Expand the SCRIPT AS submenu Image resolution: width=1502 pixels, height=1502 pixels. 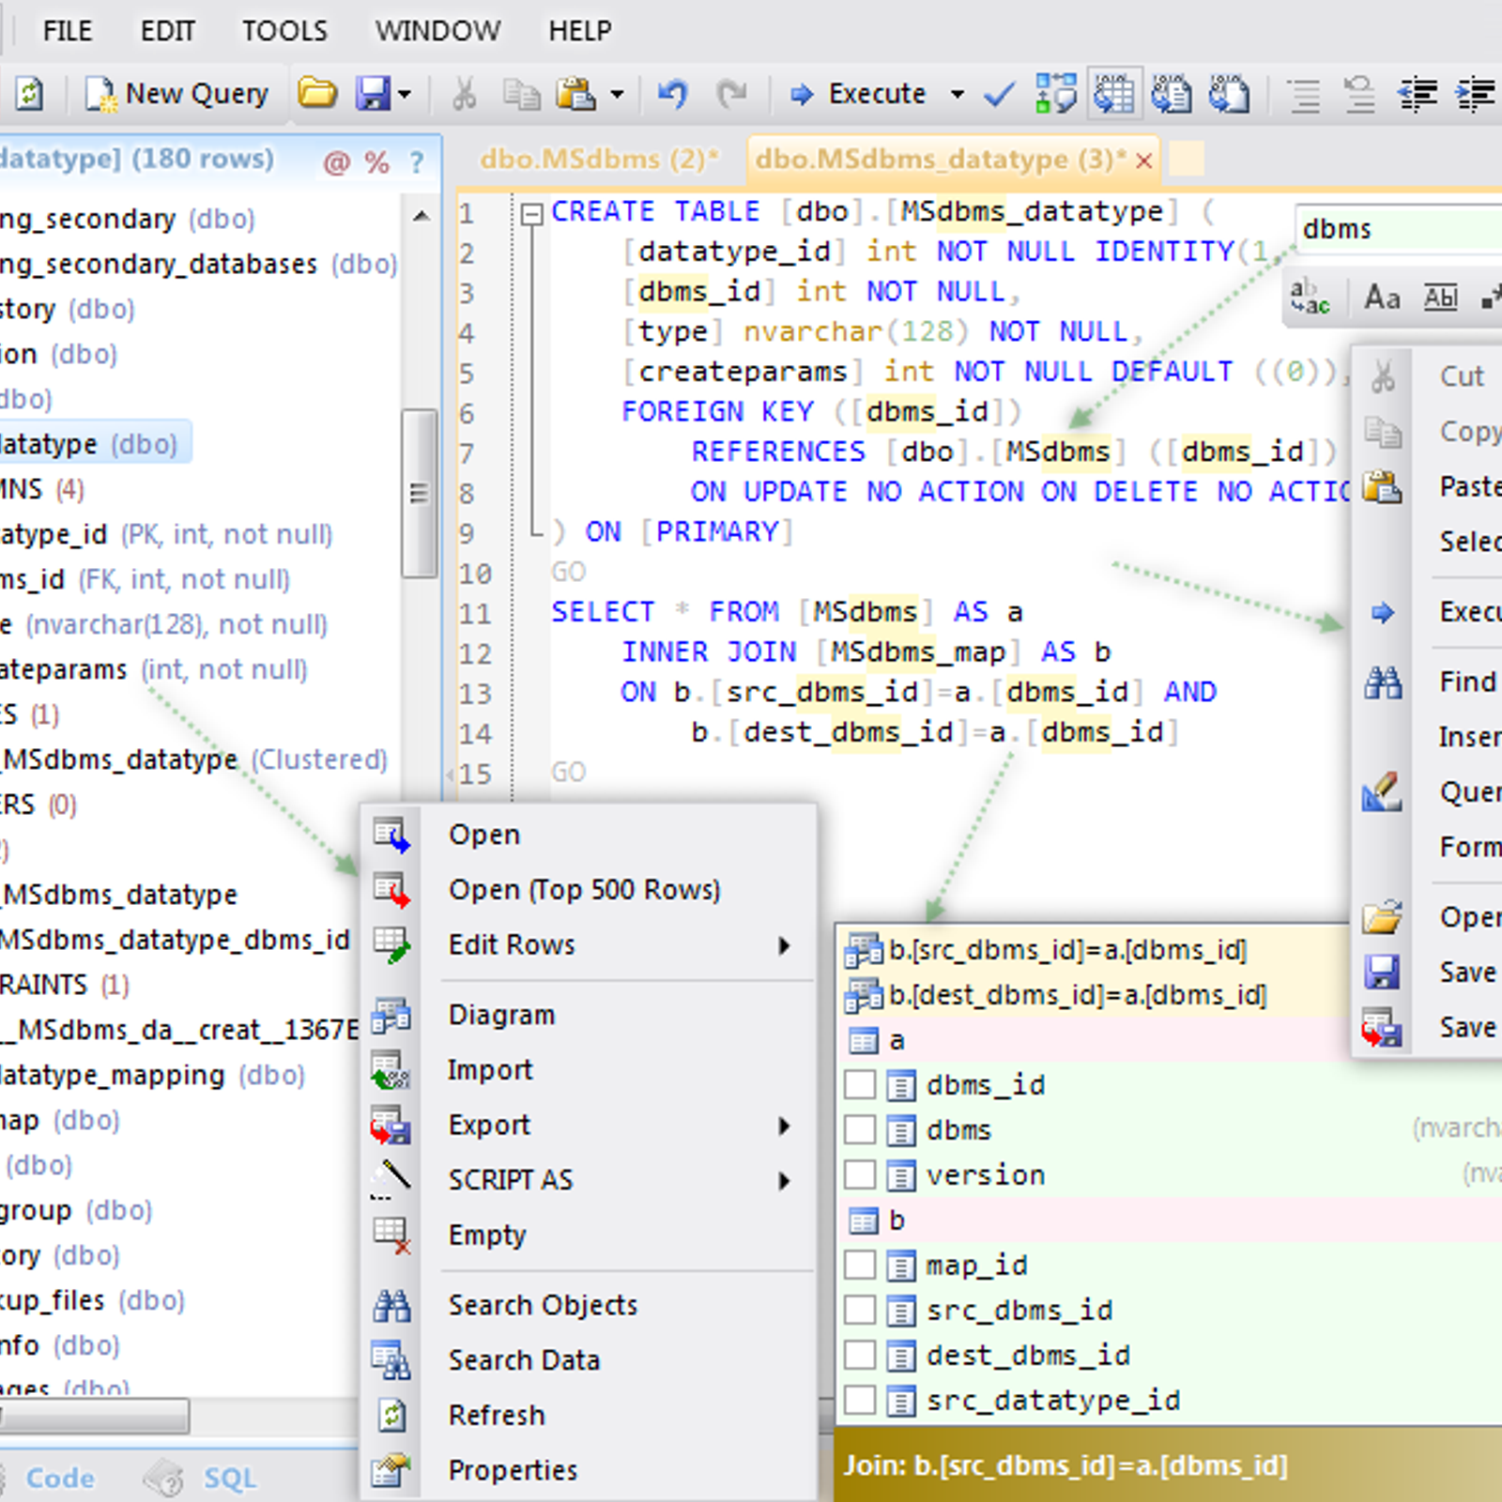(x=589, y=1179)
